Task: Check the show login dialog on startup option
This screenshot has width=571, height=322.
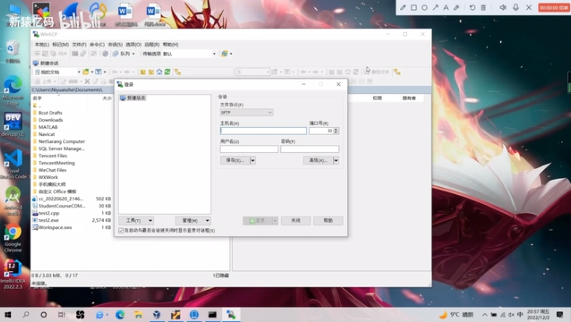Action: click(120, 230)
